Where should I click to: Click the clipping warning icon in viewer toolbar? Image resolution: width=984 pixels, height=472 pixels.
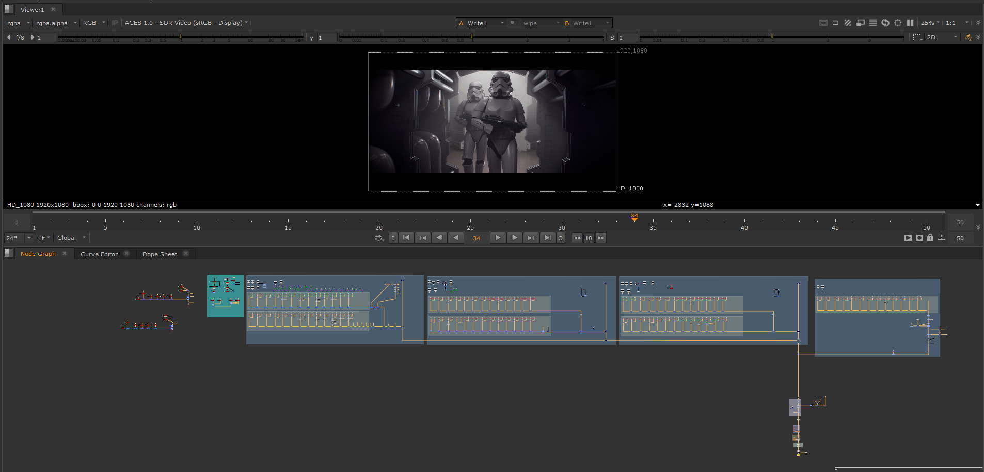(x=823, y=23)
